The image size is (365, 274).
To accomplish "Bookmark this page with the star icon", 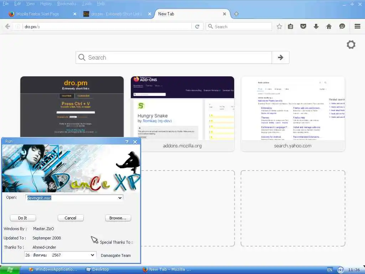I will (x=279, y=26).
